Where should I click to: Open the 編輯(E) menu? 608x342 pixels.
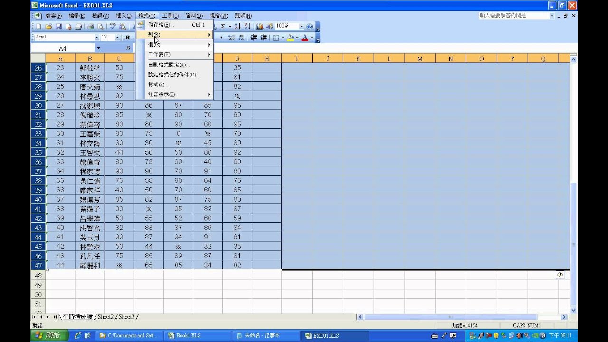(x=76, y=16)
